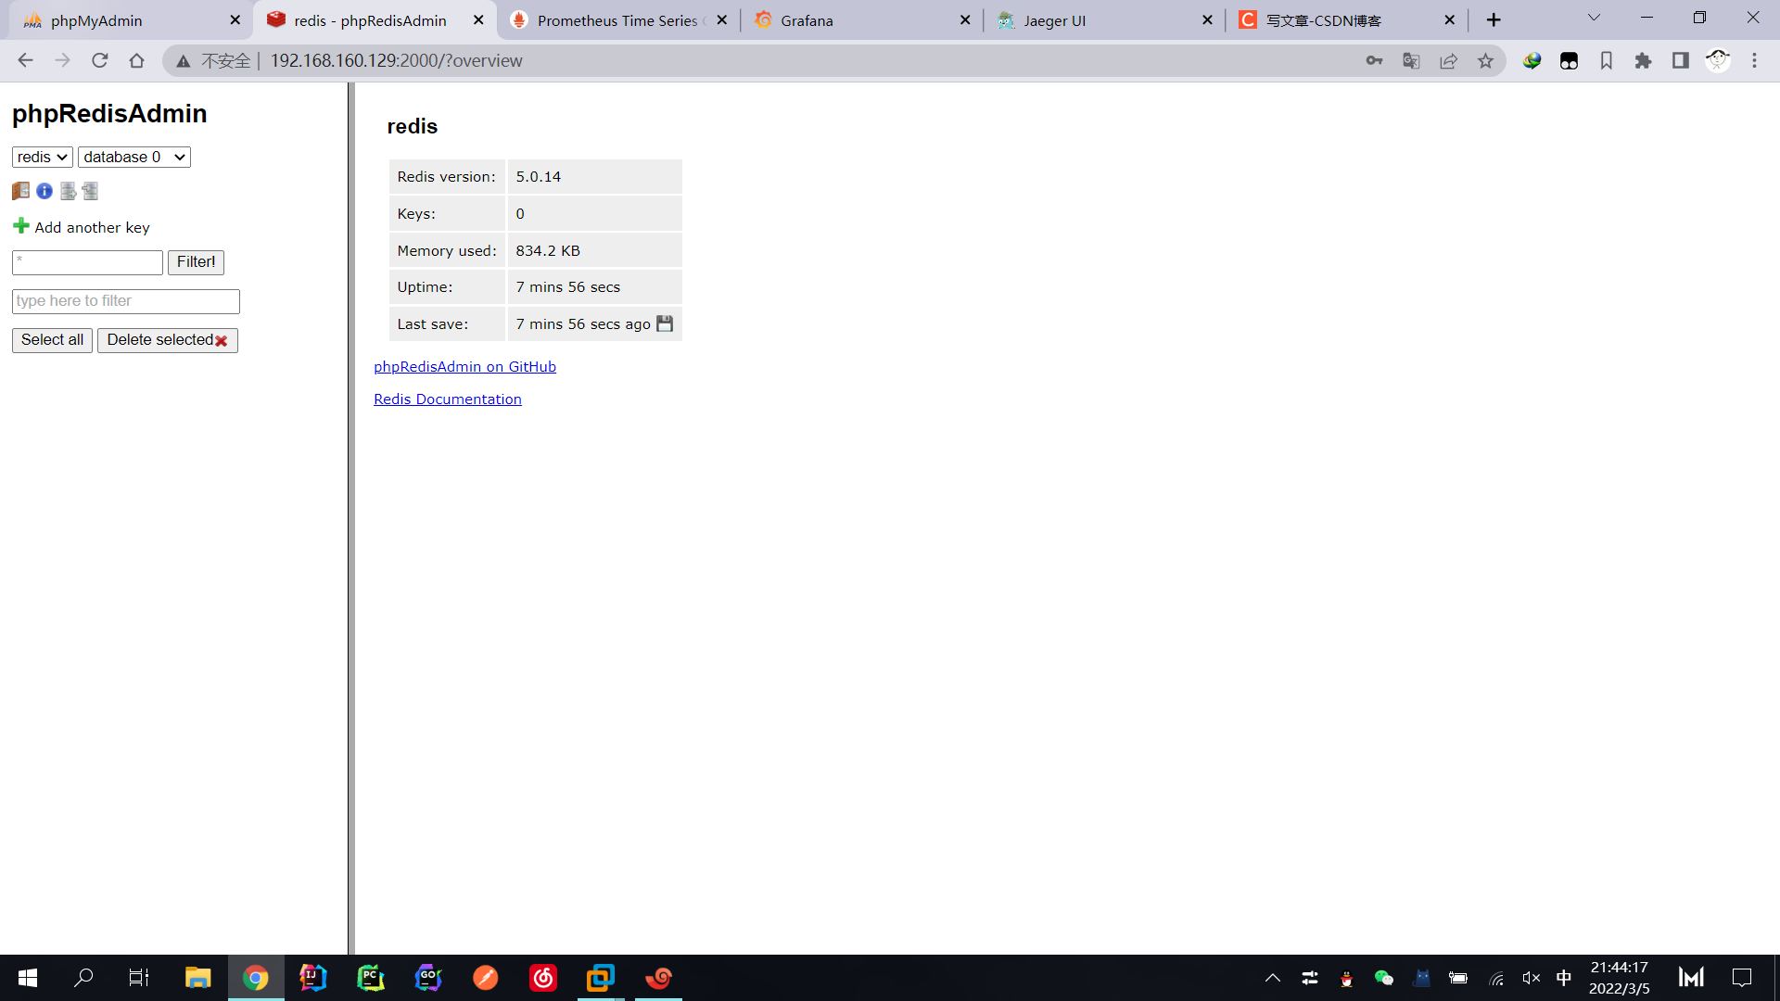Click the export database icon

tap(68, 191)
